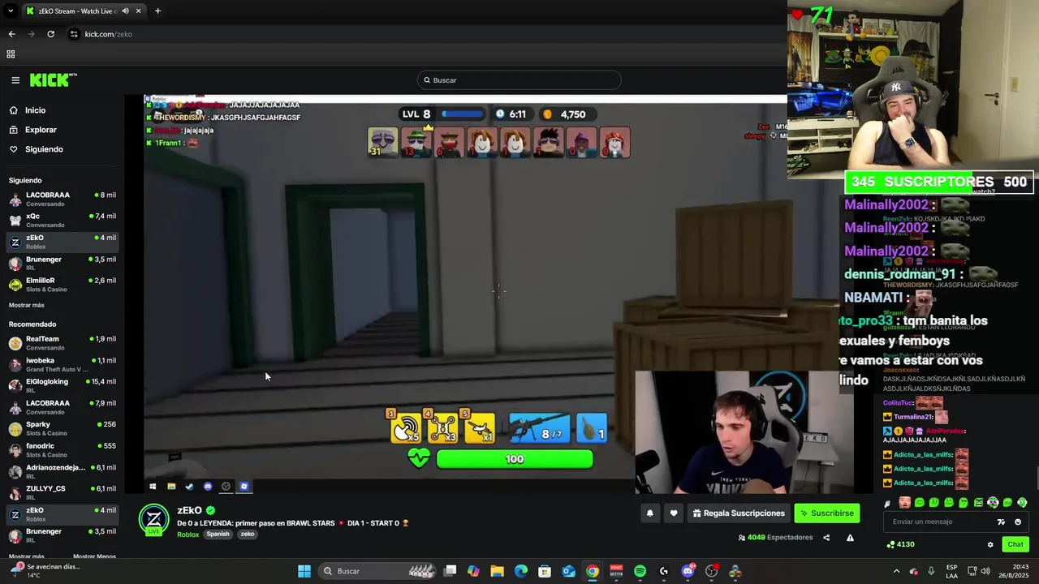Collapse recommended list with Mostrar Menos
The width and height of the screenshot is (1039, 584).
coord(94,556)
